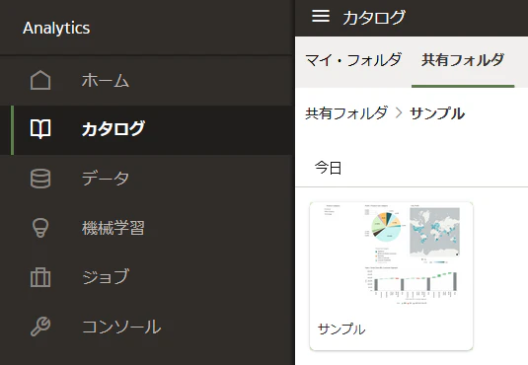Image resolution: width=528 pixels, height=365 pixels.
Task: Click the Jobs briefcase icon
Action: 40,277
